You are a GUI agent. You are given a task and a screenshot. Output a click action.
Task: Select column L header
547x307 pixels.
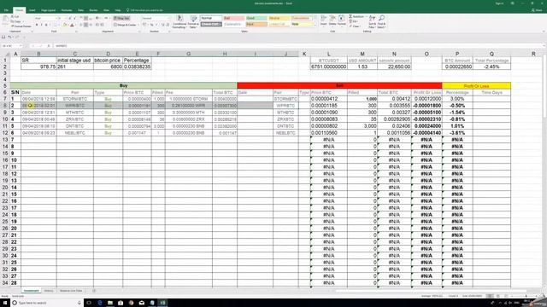point(328,54)
